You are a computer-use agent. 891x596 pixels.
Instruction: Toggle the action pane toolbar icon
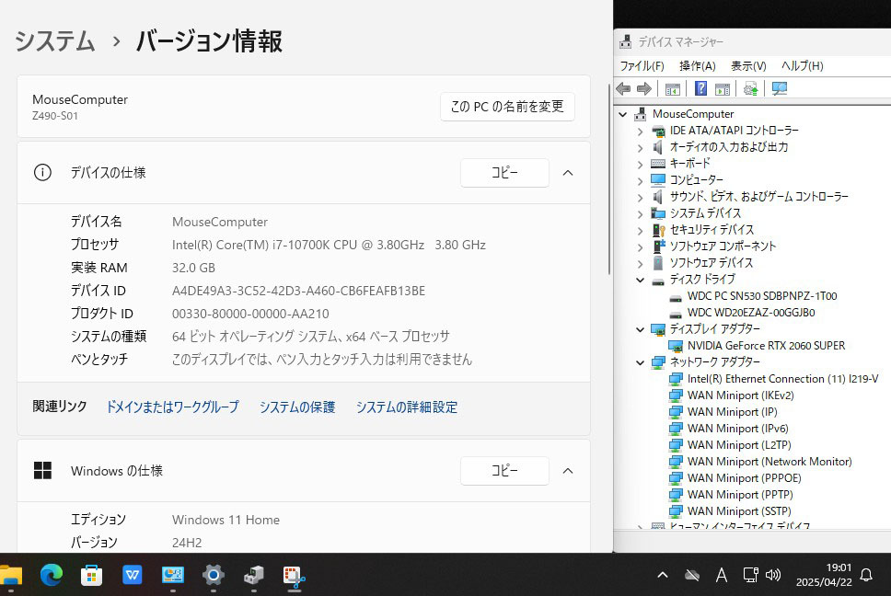(723, 89)
